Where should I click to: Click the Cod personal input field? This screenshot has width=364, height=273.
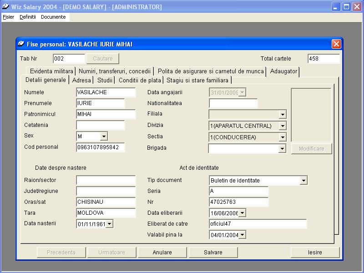coord(100,147)
